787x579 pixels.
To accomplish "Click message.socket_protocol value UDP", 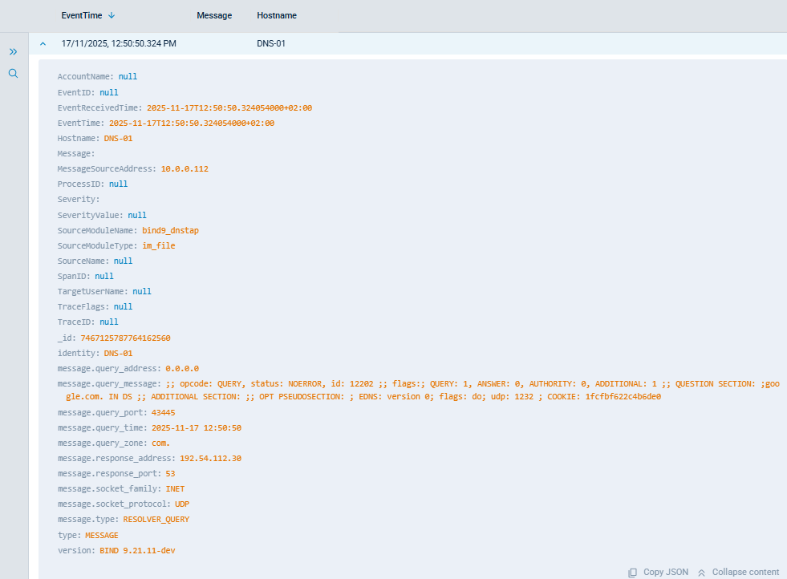I will 181,504.
